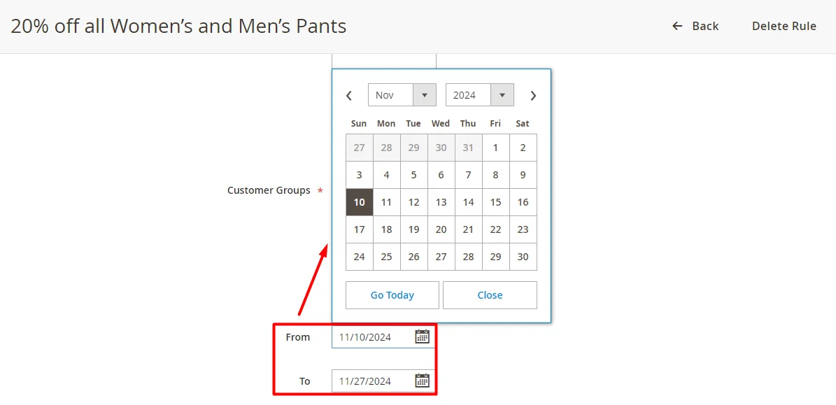
Task: Pick November 30 in the calendar
Action: pos(523,257)
